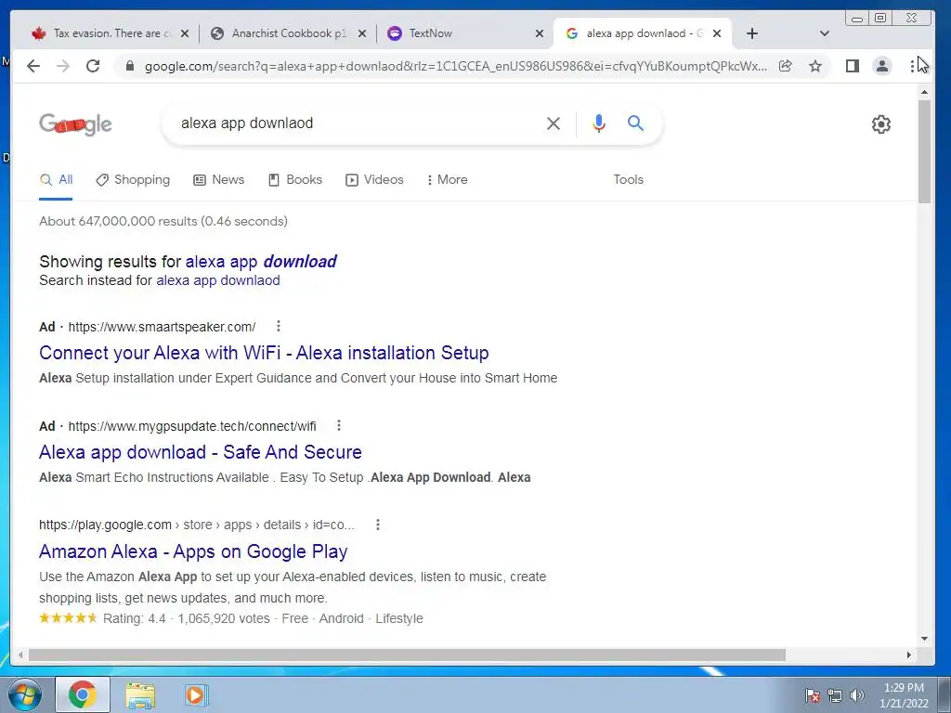Filter results by Shopping

click(134, 179)
